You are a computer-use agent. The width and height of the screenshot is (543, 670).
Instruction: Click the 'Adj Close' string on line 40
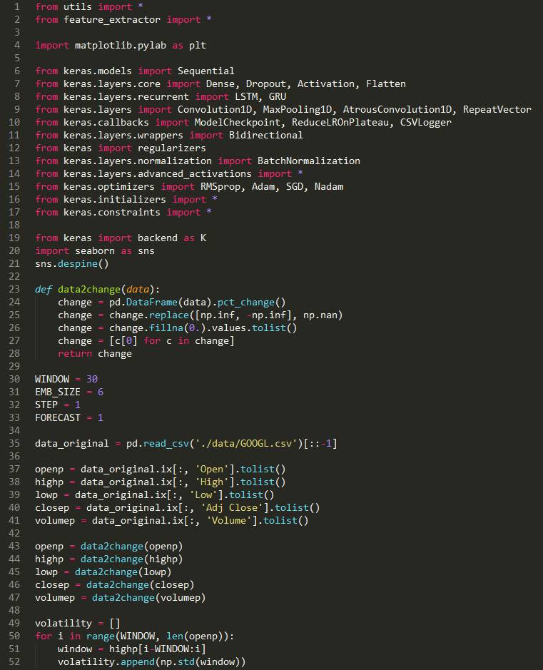(232, 507)
